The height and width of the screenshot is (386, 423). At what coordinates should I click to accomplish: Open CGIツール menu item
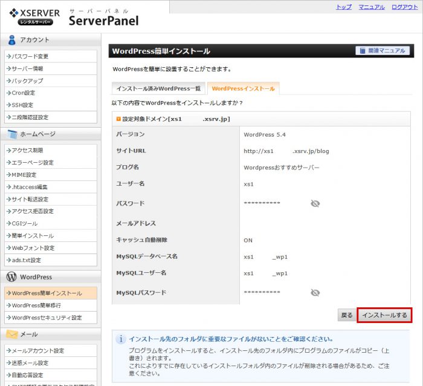point(51,223)
